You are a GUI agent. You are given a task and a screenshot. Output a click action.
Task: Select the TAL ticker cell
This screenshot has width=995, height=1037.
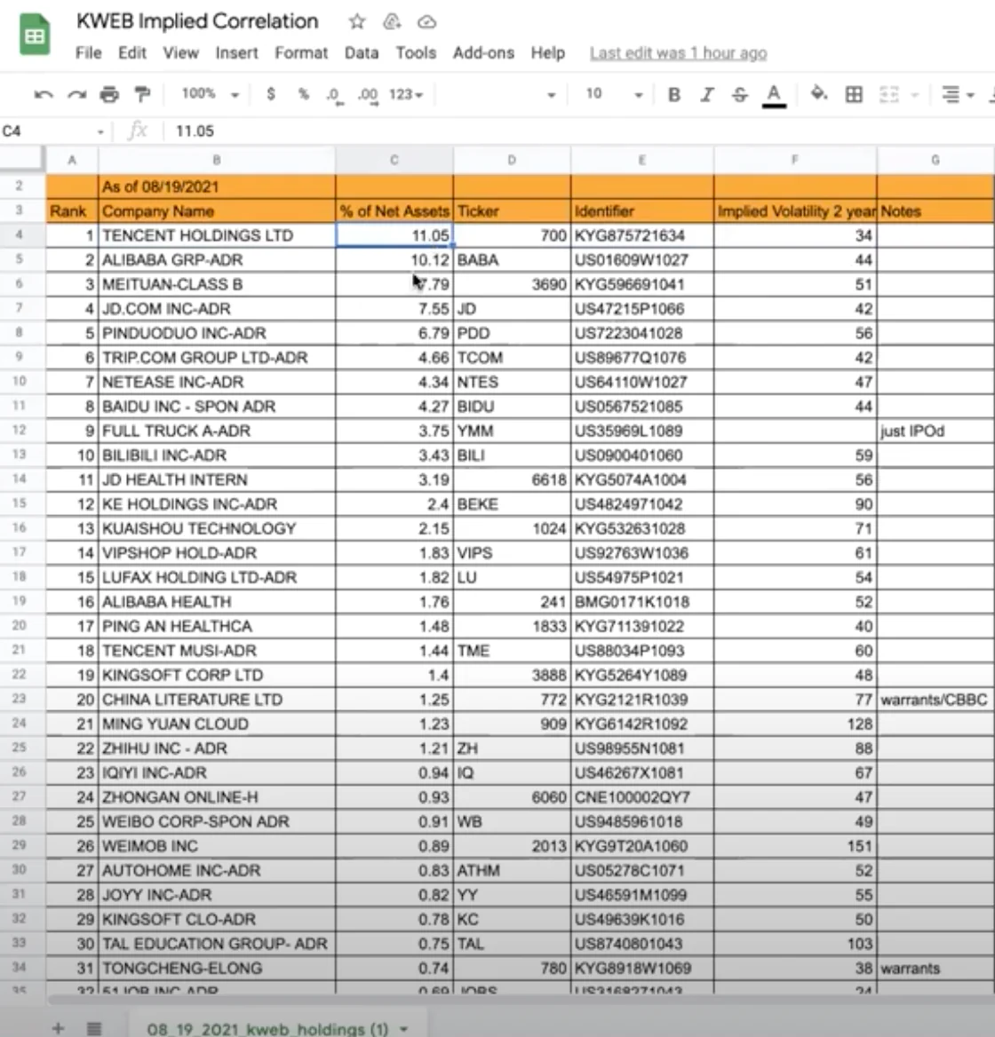(x=512, y=944)
